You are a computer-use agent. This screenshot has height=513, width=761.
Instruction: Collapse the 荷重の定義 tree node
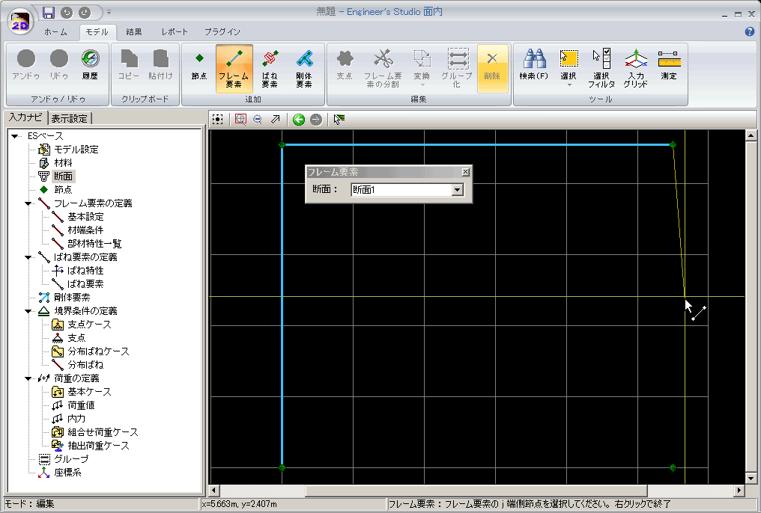pyautogui.click(x=28, y=378)
